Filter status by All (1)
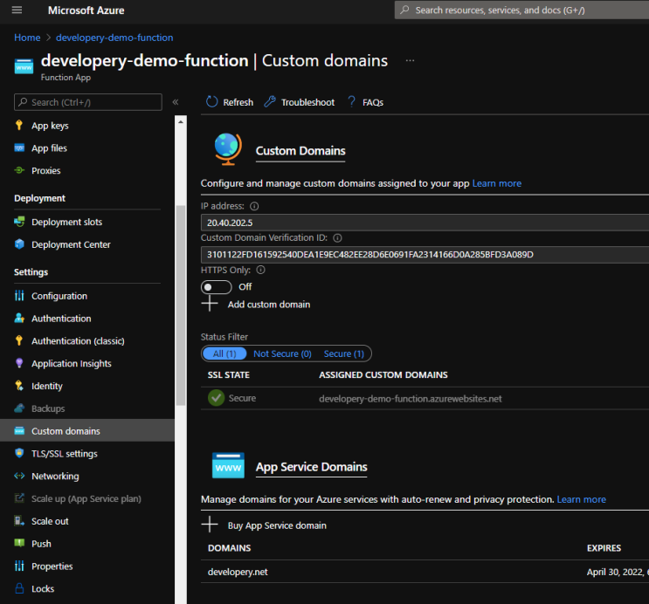This screenshot has height=604, width=649. point(224,353)
